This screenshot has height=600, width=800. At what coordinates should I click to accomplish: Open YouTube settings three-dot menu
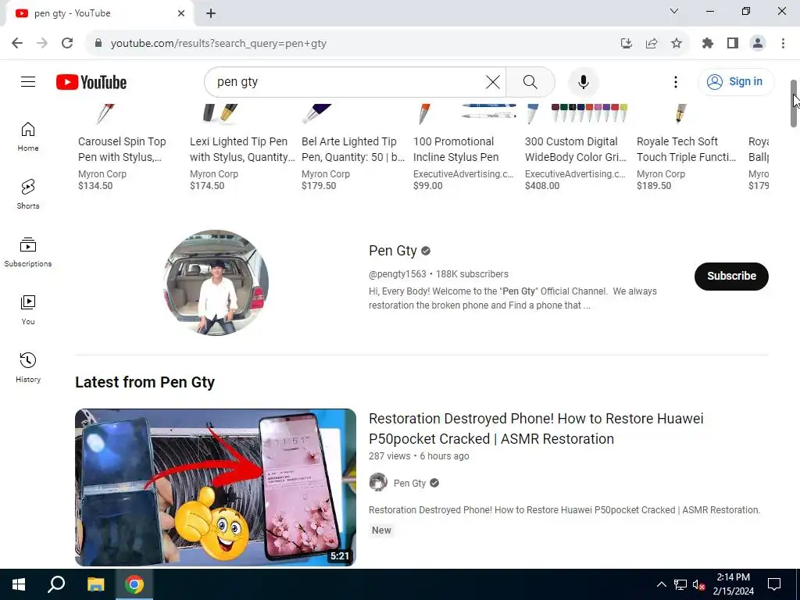[676, 81]
